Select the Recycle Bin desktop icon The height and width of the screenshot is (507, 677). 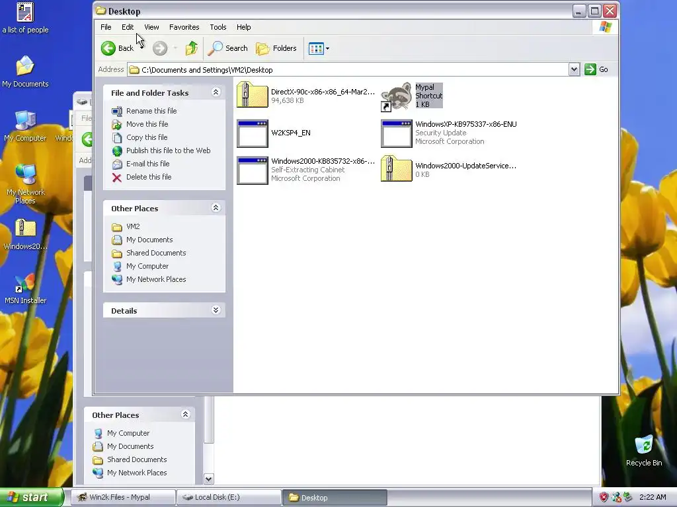coord(644,451)
